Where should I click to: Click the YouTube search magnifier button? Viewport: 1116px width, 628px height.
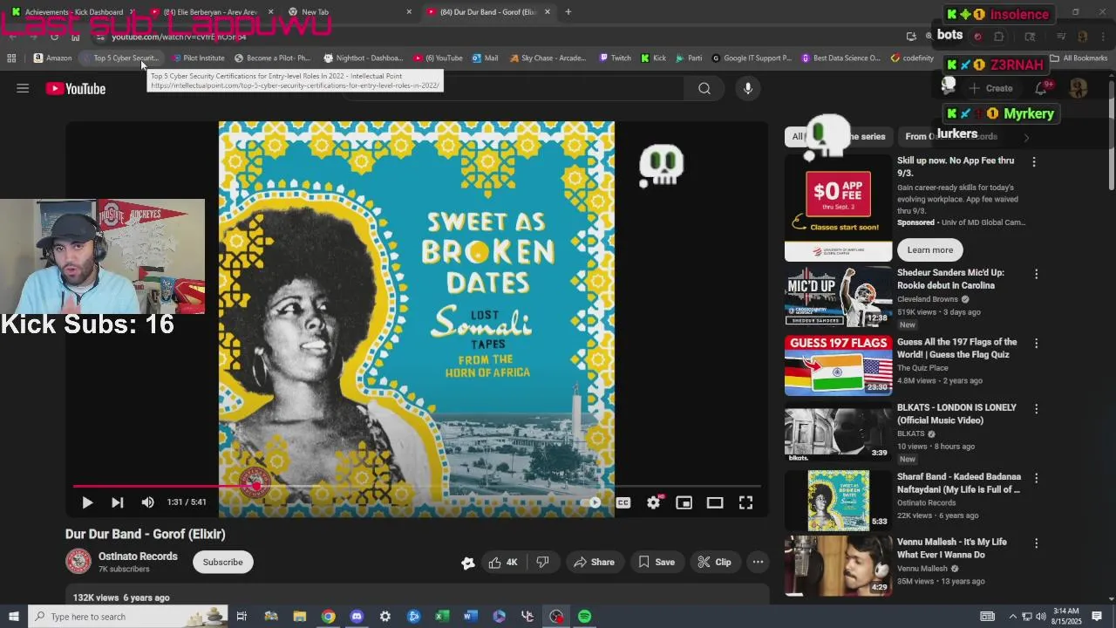click(x=704, y=88)
